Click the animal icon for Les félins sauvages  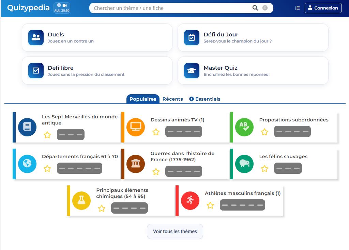coord(244,164)
